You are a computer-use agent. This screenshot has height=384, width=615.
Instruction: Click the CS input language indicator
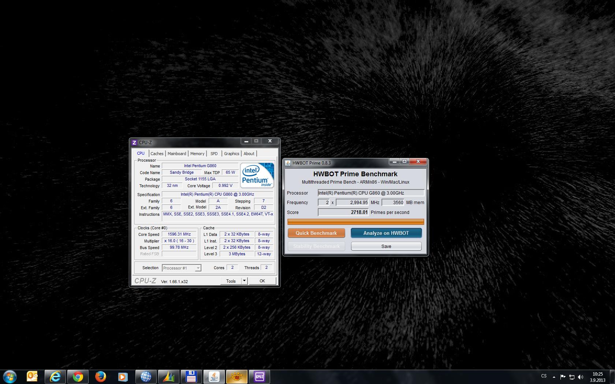(x=544, y=376)
